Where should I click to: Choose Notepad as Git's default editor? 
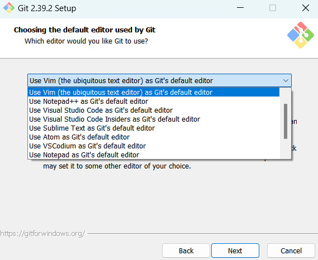pyautogui.click(x=154, y=155)
